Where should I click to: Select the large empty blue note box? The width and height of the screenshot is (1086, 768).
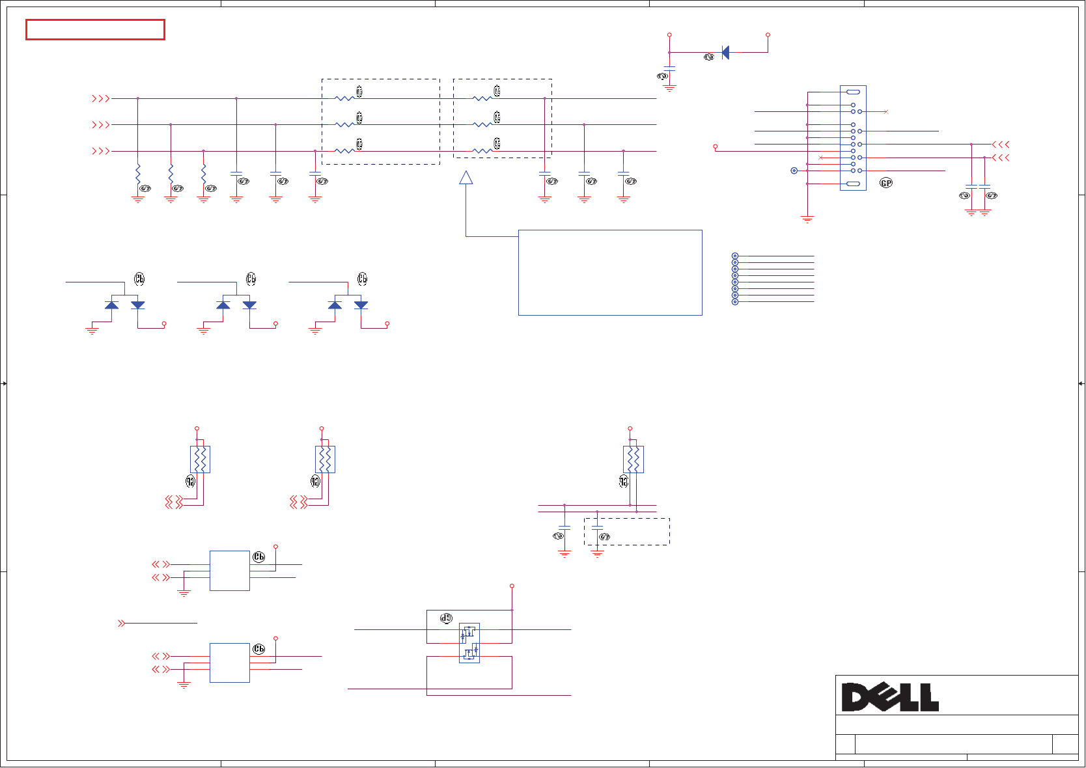[x=610, y=273]
